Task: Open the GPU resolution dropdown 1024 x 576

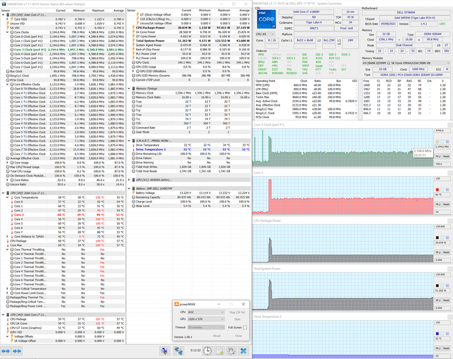Action: [206, 319]
